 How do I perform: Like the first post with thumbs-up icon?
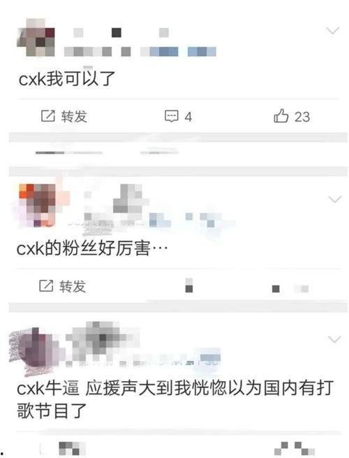click(281, 115)
